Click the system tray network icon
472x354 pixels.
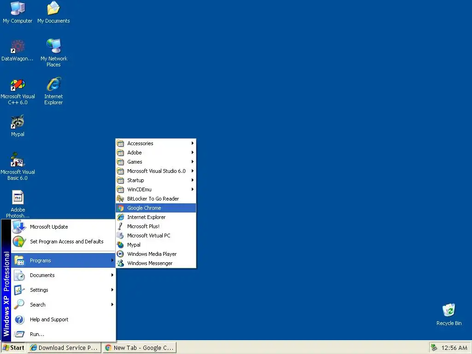pos(434,348)
